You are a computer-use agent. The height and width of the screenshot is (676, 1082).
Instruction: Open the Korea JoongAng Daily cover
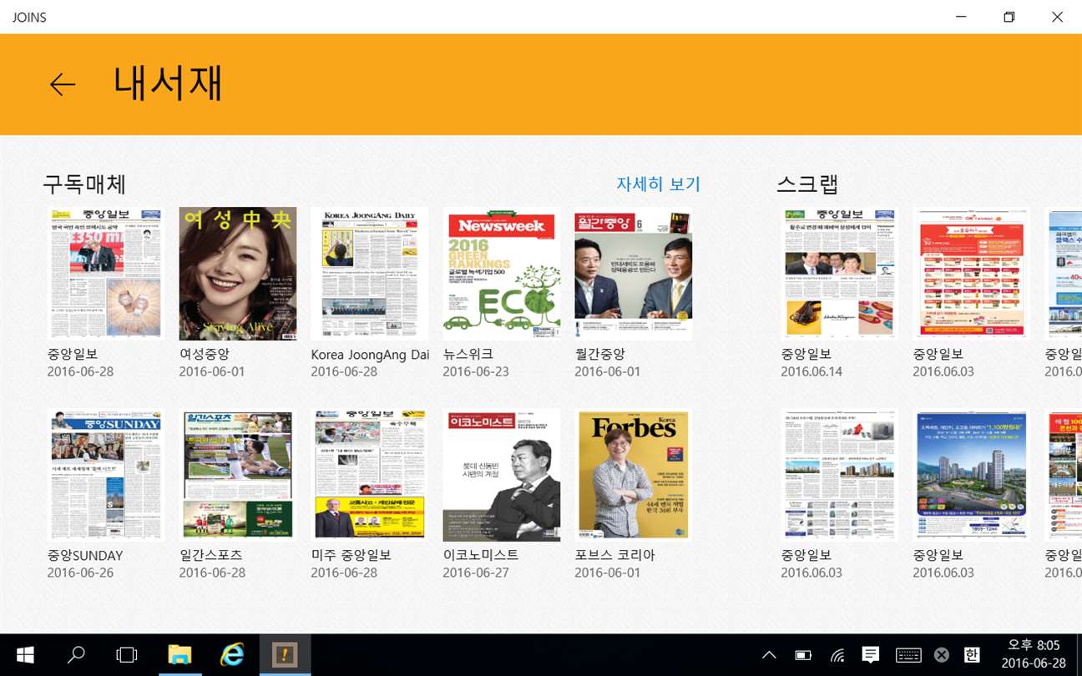[x=369, y=273]
